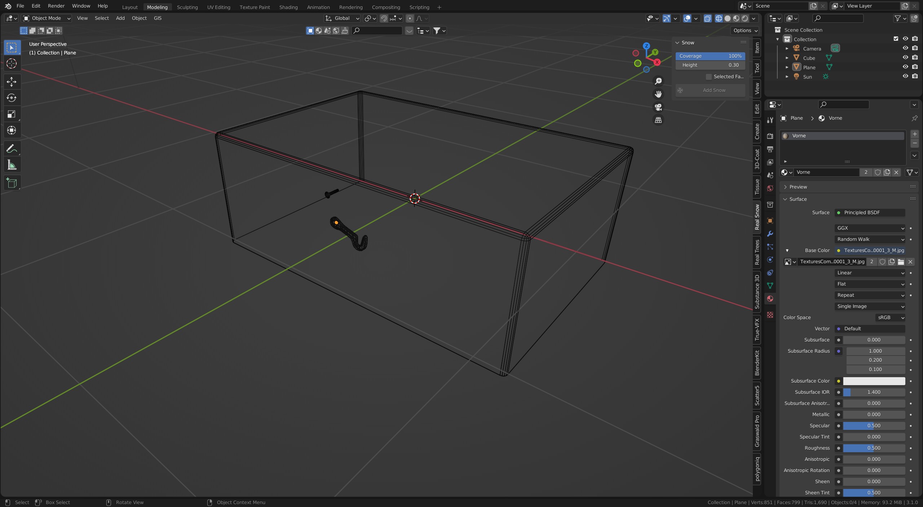Open the GGX distribution dropdown
Image resolution: width=923 pixels, height=507 pixels.
click(870, 228)
